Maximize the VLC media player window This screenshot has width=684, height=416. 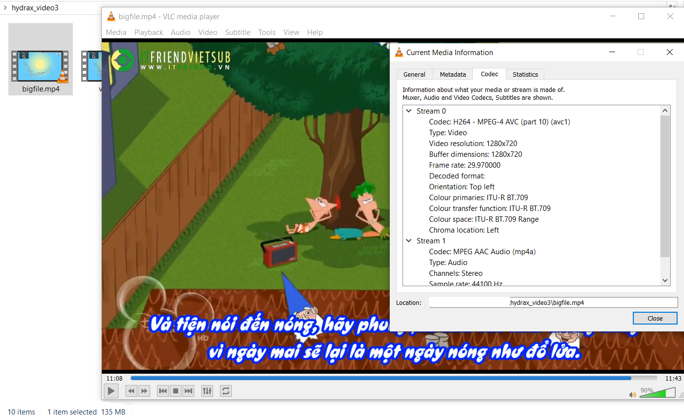click(x=641, y=16)
